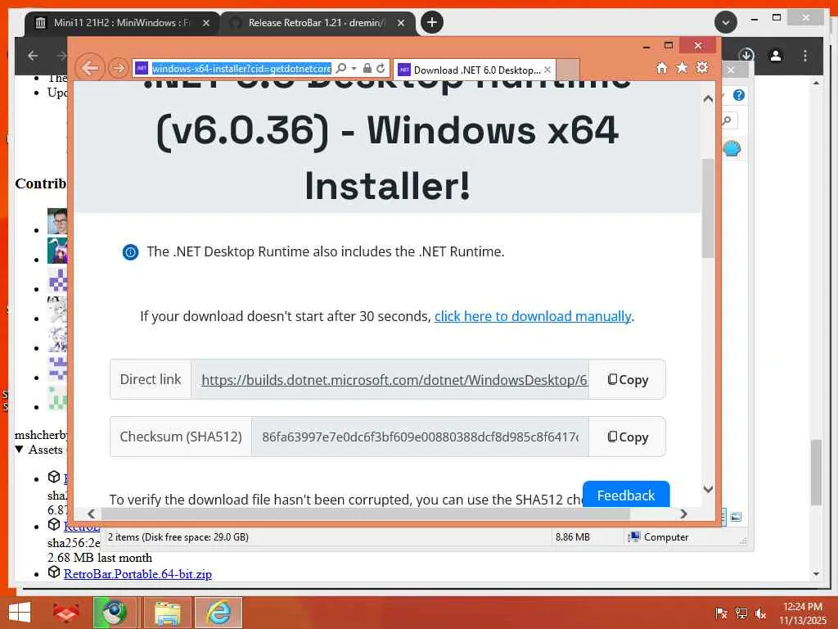Open the tab search chevron in background browser
Screen dimensions: 838x629
(x=726, y=22)
